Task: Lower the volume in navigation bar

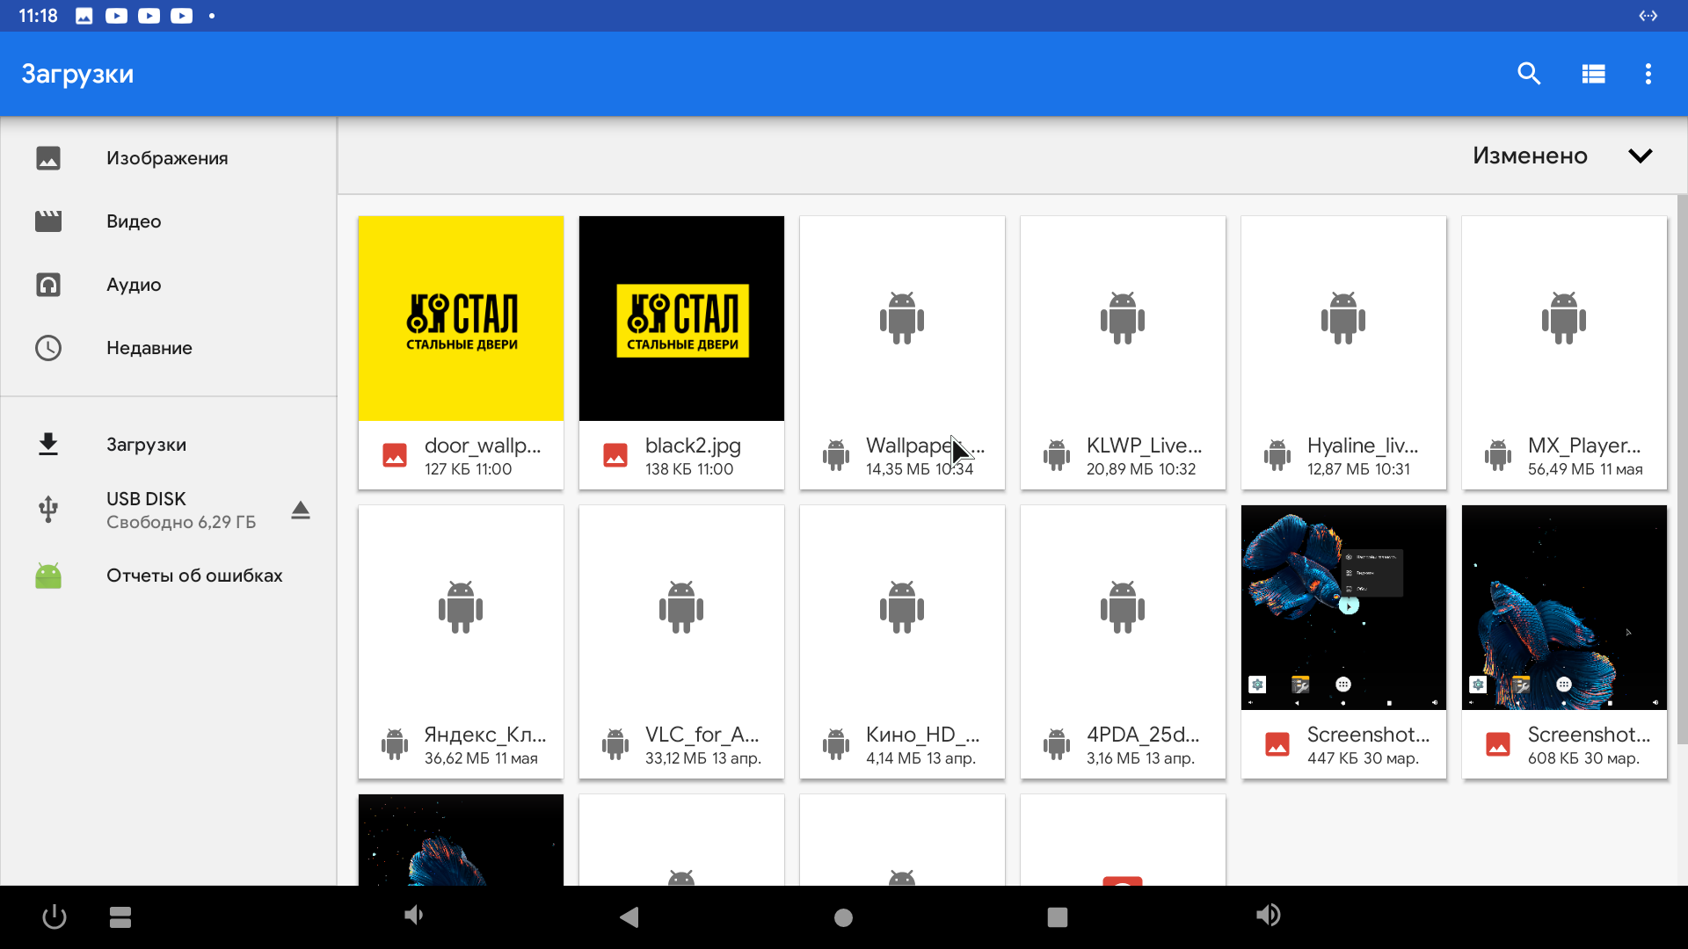Action: pos(413,916)
